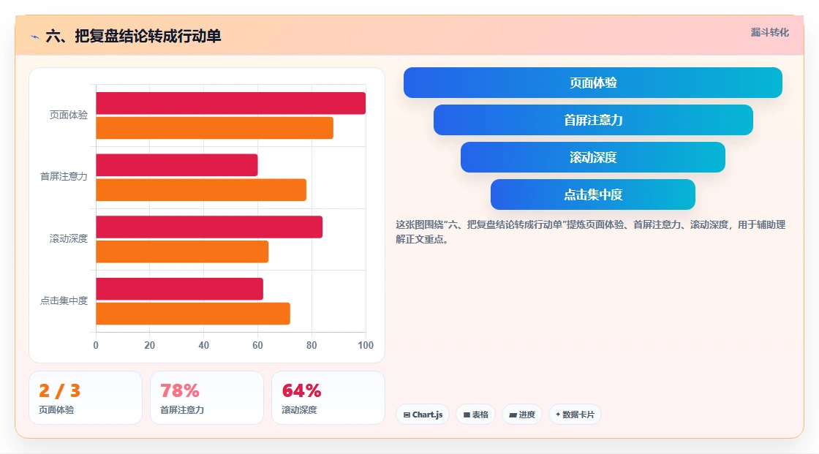This screenshot has width=819, height=454.
Task: Click the red bar for 点击集中度
Action: 180,289
